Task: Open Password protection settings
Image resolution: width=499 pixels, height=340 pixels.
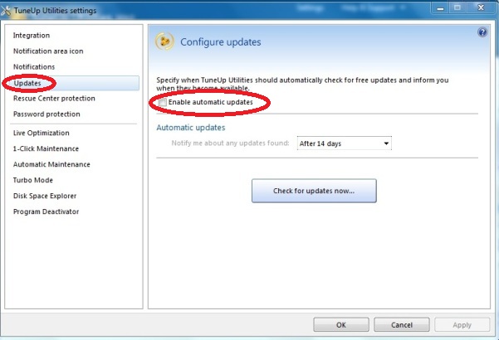Action: click(46, 114)
